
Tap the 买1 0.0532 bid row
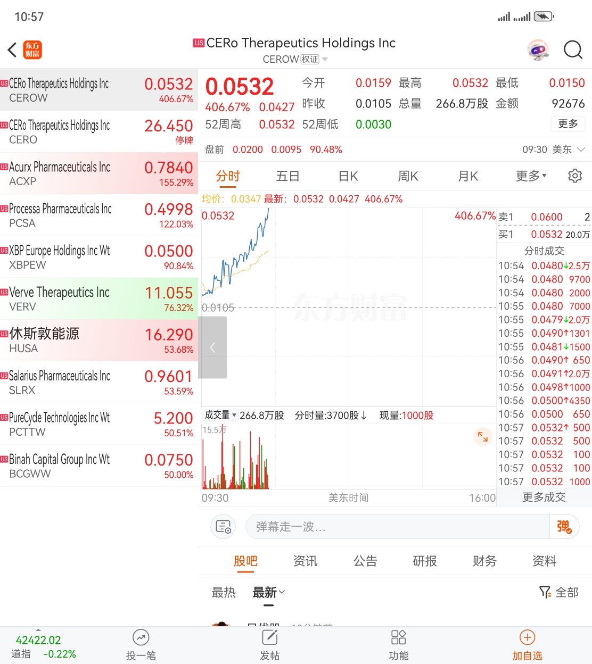pos(544,234)
